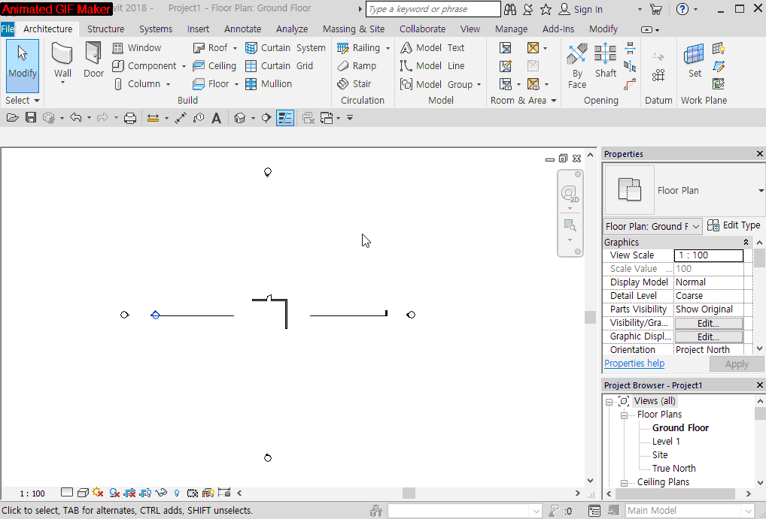Viewport: 766px width, 519px height.
Task: Show the work plane
Action: click(x=718, y=48)
